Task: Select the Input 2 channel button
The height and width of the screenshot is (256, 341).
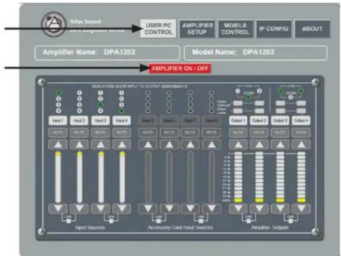Action: [79, 121]
